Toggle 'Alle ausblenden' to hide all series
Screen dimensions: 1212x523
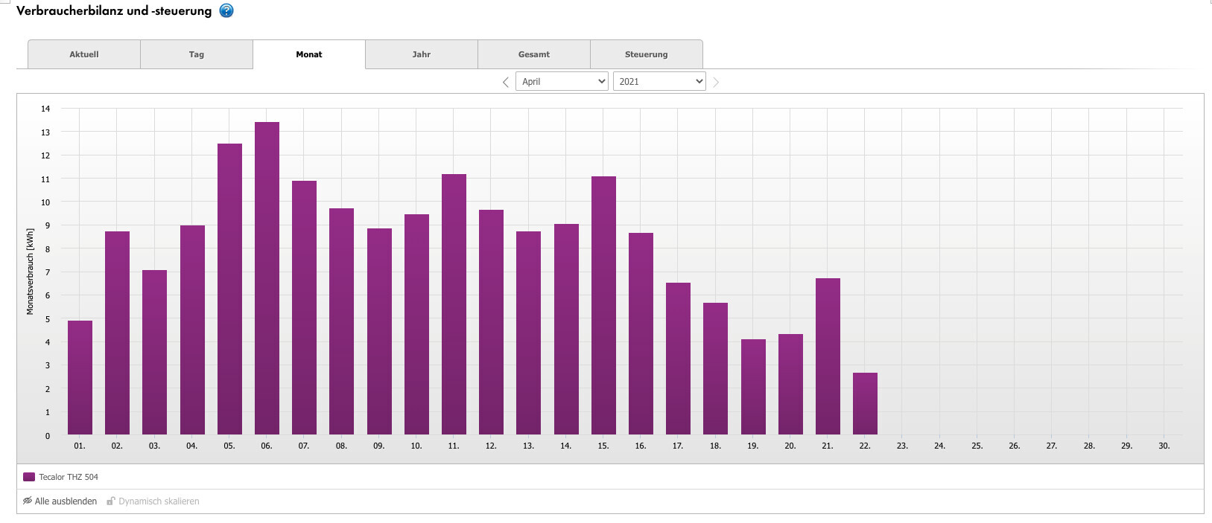click(x=66, y=501)
